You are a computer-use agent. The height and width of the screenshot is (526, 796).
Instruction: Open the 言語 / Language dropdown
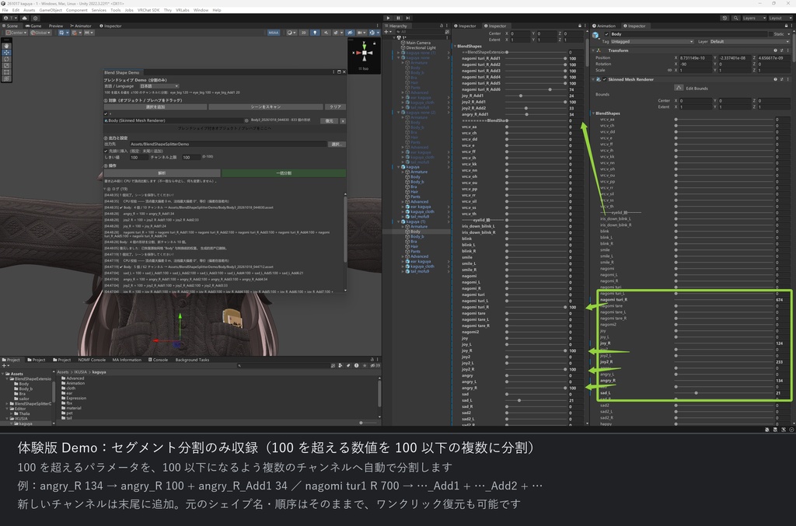[x=159, y=86]
